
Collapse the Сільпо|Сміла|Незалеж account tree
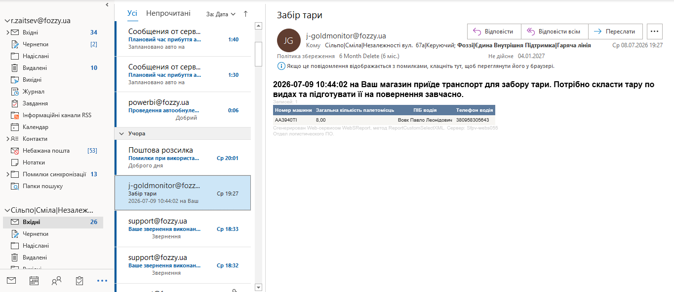[x=7, y=210]
